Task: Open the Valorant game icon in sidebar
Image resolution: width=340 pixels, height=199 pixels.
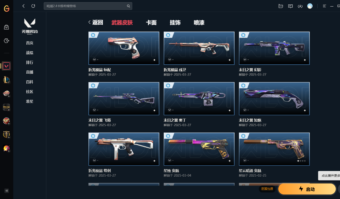Action: (x=7, y=66)
